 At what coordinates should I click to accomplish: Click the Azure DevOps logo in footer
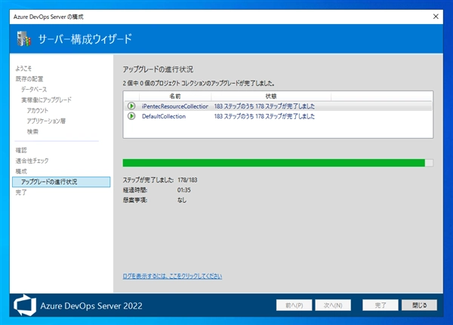click(25, 305)
